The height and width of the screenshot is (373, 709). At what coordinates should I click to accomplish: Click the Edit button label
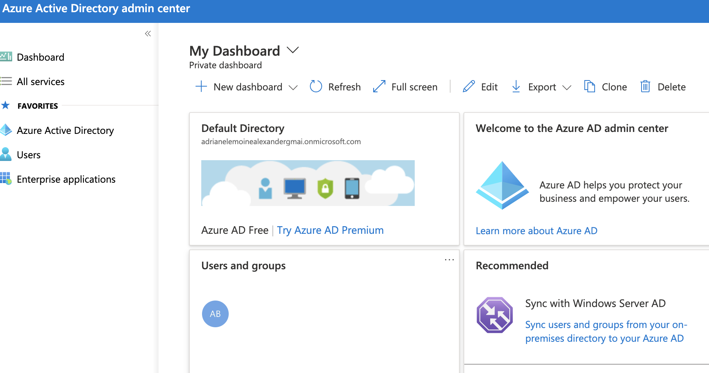pos(489,87)
